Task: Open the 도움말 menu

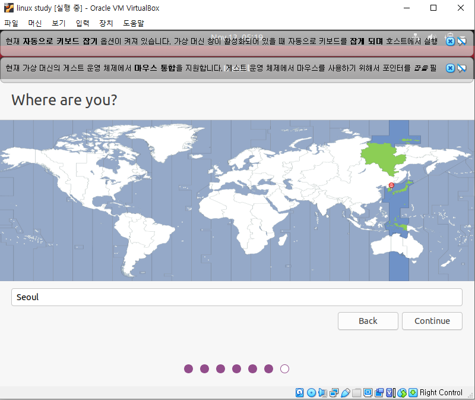Action: click(134, 23)
